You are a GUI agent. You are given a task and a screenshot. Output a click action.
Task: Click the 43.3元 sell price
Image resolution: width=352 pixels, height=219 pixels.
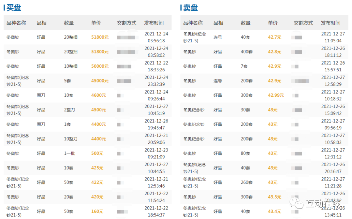(274, 197)
